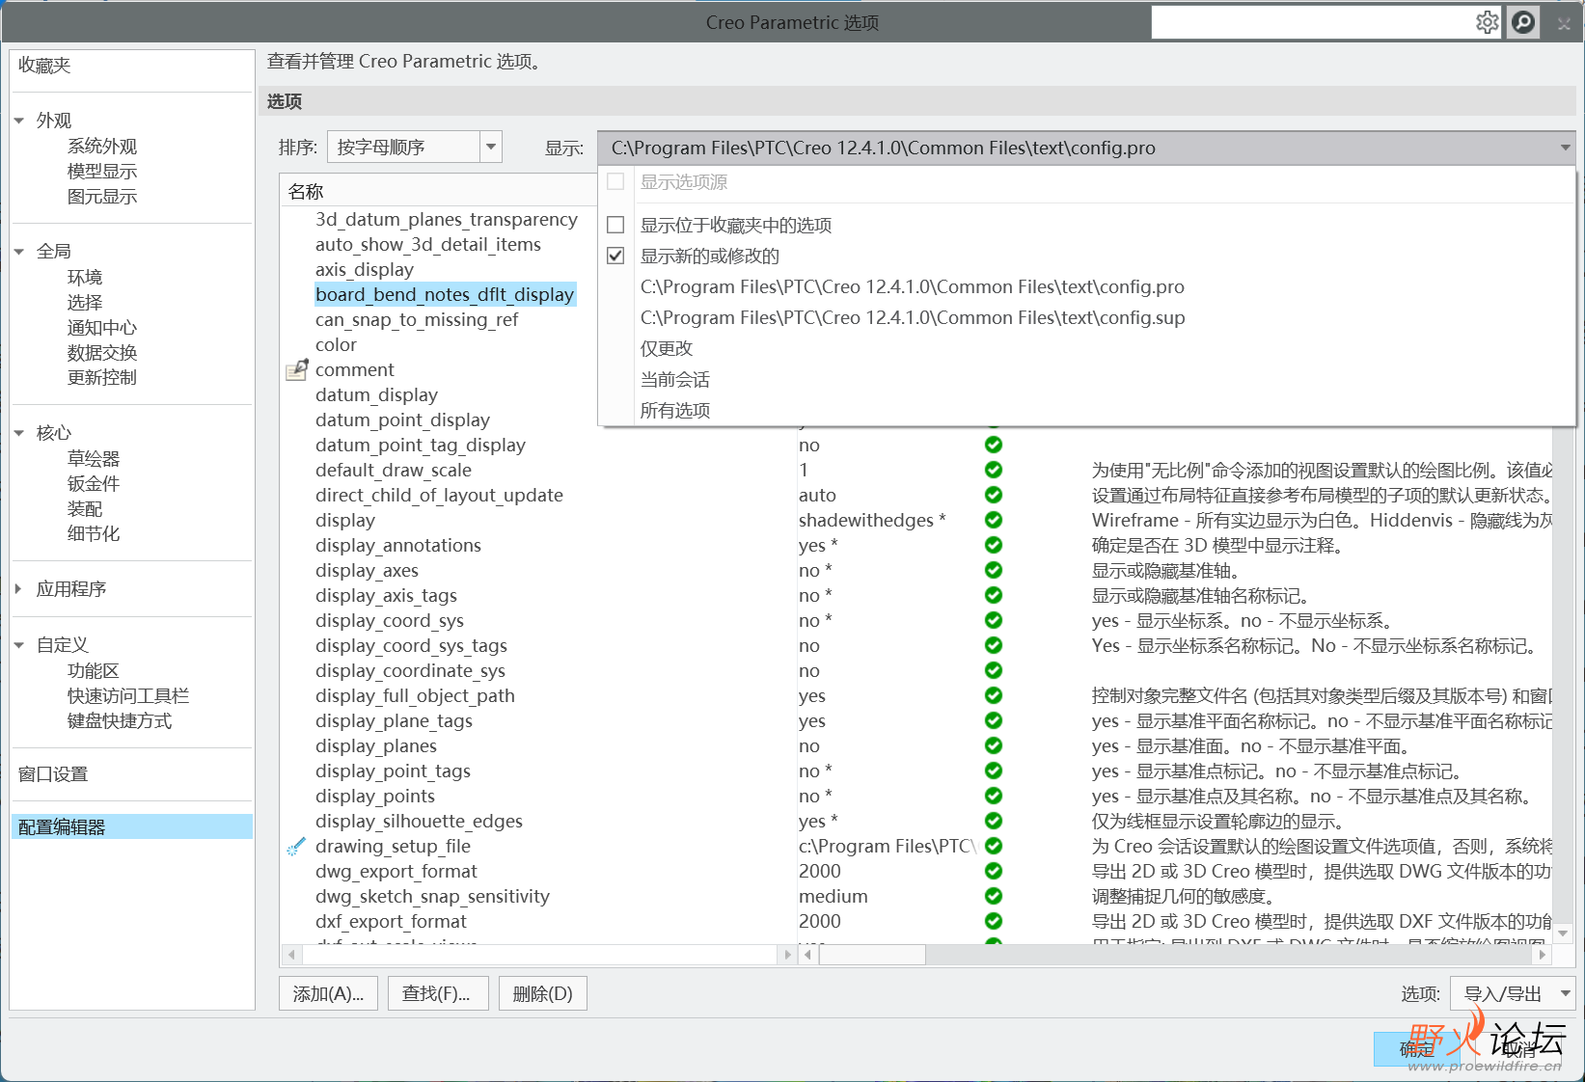Click green status icon for datum_point_tag_display
Viewport: 1585px width, 1082px height.
click(994, 445)
